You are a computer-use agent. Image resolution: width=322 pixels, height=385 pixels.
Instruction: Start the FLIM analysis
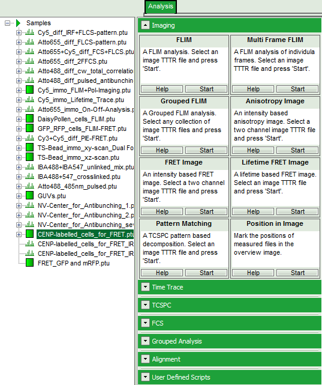[x=206, y=89]
